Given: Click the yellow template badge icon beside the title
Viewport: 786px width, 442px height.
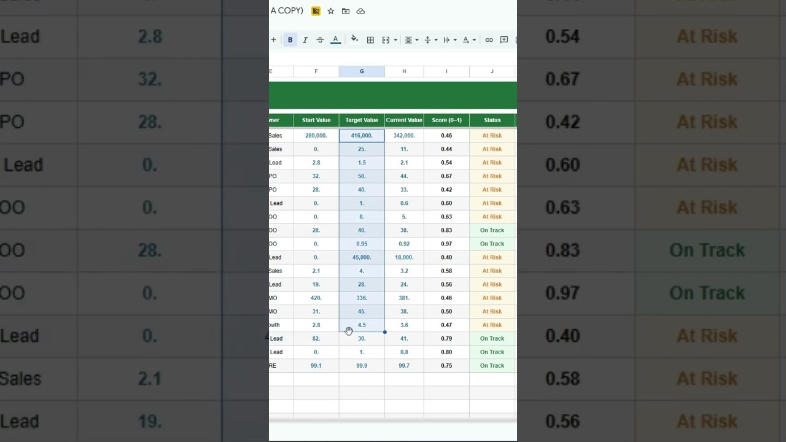Looking at the screenshot, I should 316,11.
